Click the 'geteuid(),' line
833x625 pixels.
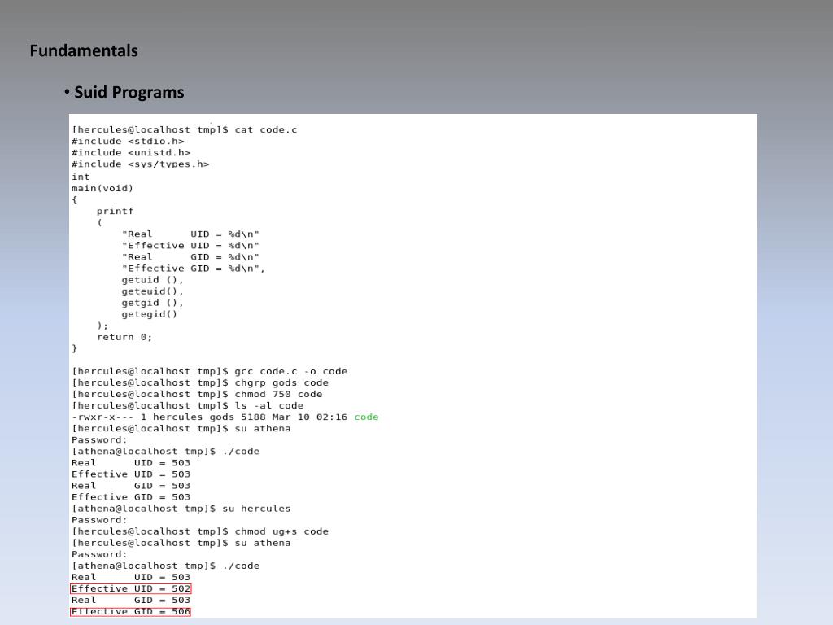tap(152, 291)
